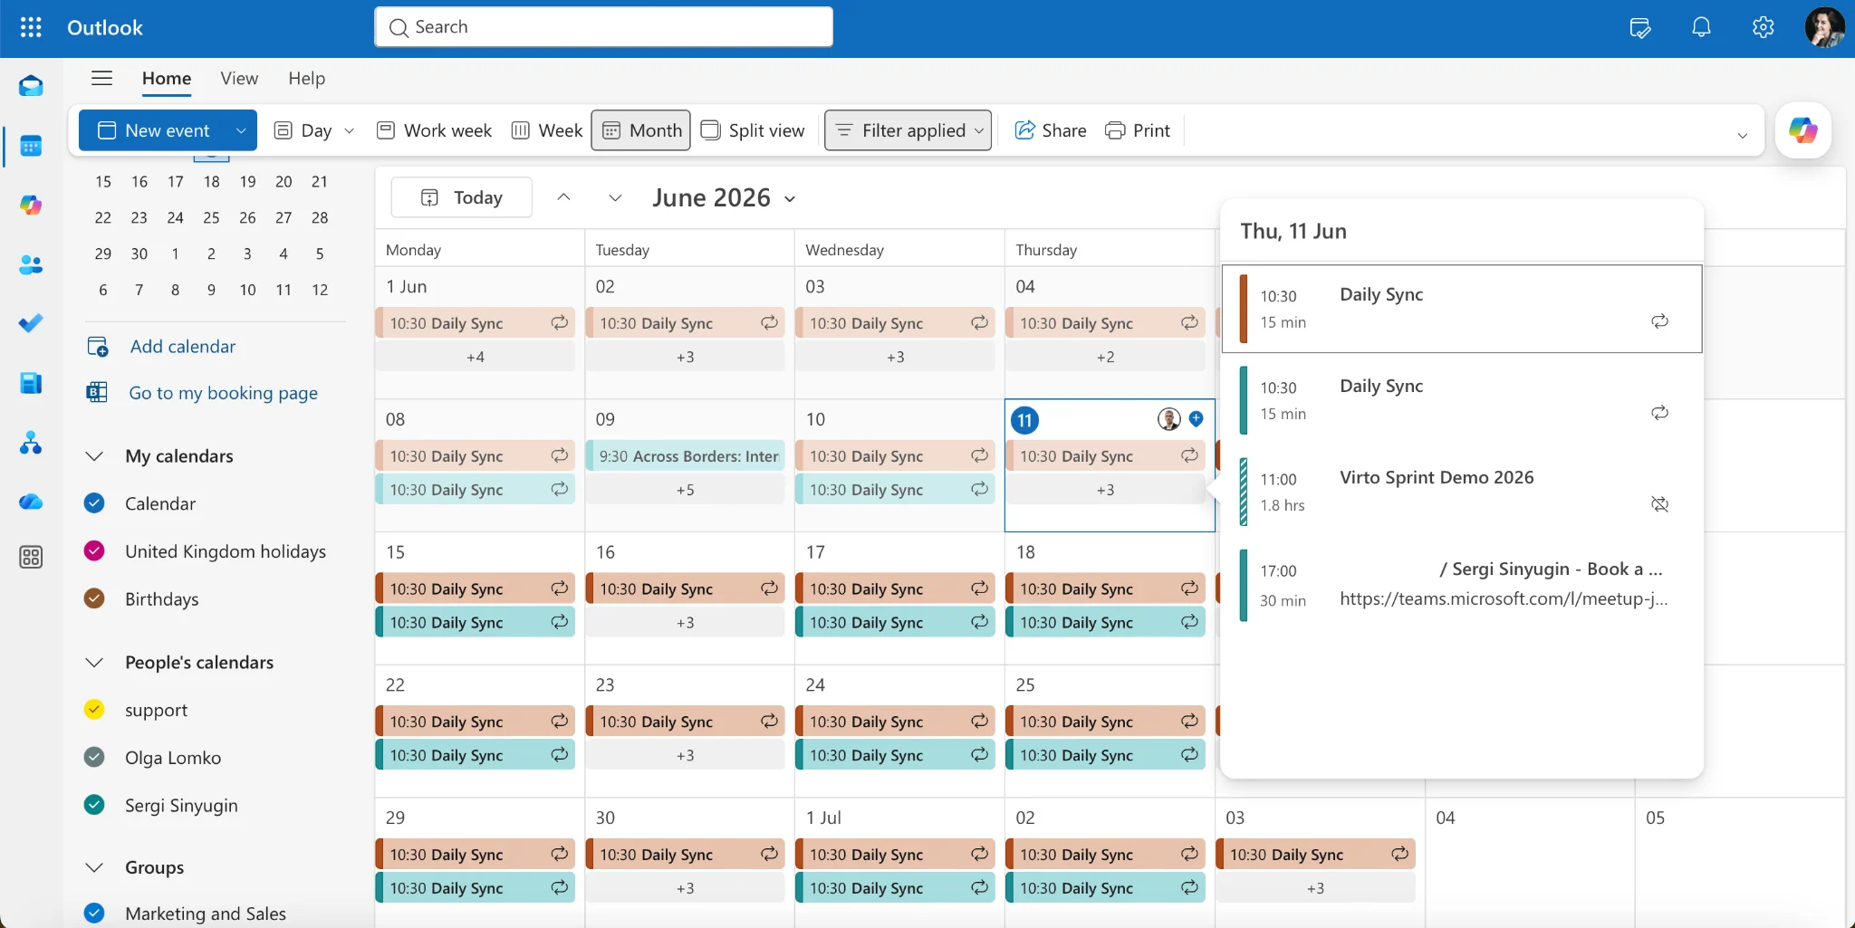This screenshot has width=1855, height=928.
Task: Collapse the Groups section
Action: (x=94, y=866)
